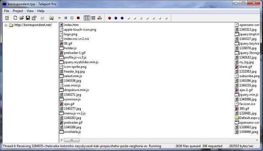Viewport: 263px width, 151px height.
Task: Click the scroll right arrow of file list
Action: point(257,140)
